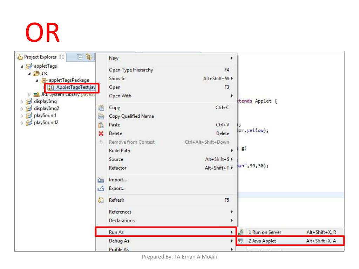The height and width of the screenshot is (269, 359).
Task: Click the appletTags project icon
Action: (x=29, y=66)
